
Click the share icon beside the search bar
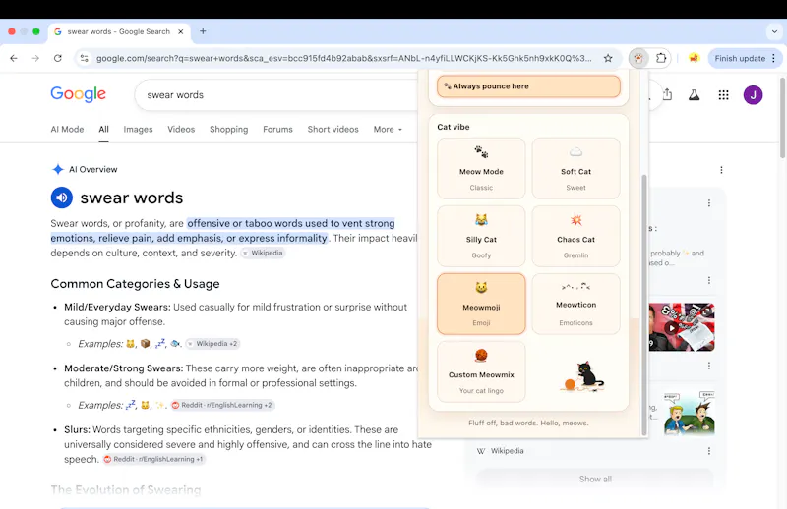[x=667, y=94]
